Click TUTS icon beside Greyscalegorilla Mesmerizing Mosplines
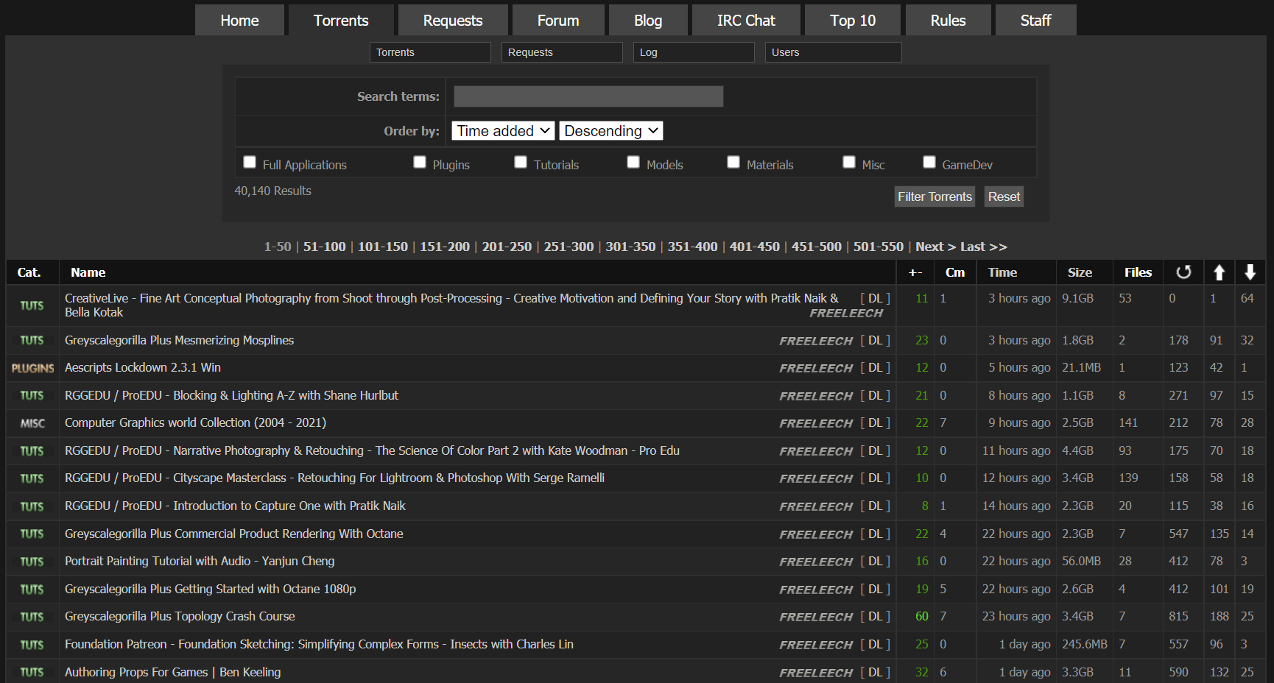The height and width of the screenshot is (683, 1274). coord(32,340)
